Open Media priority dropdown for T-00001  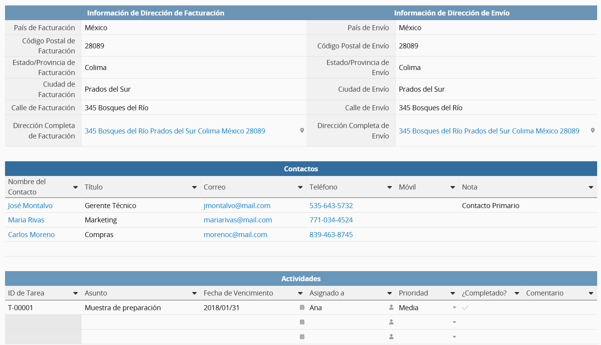[454, 308]
